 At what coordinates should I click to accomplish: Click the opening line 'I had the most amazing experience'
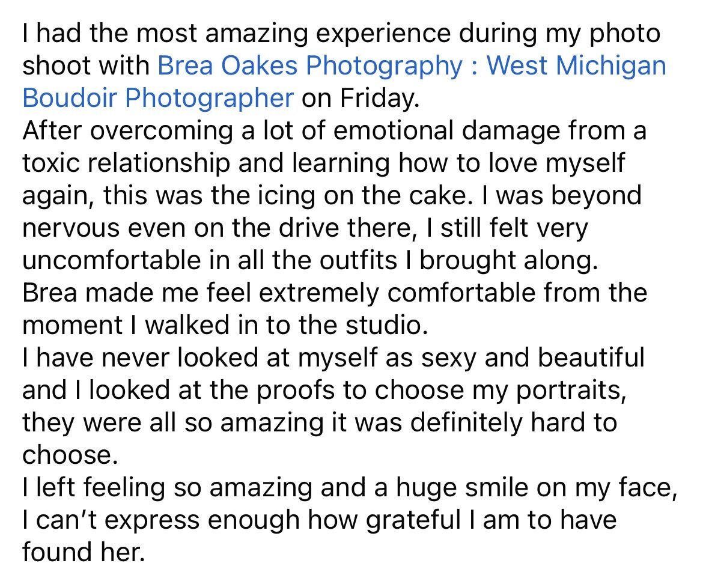[x=236, y=34]
